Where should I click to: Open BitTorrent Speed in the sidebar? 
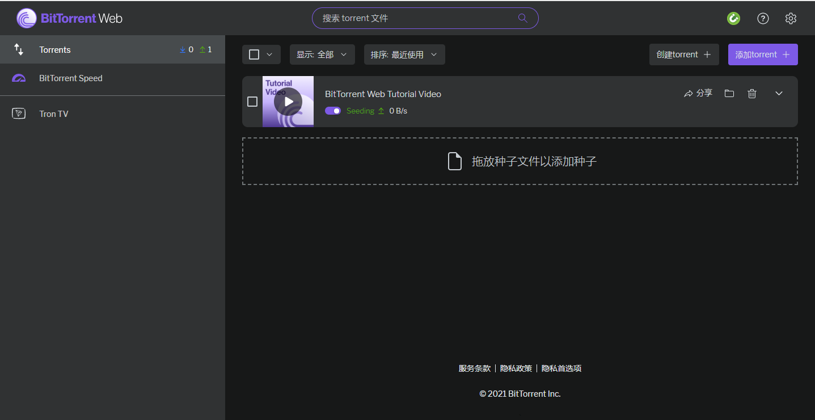(x=70, y=78)
